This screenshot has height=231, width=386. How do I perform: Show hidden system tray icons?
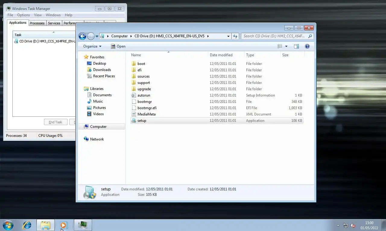pyautogui.click(x=338, y=225)
